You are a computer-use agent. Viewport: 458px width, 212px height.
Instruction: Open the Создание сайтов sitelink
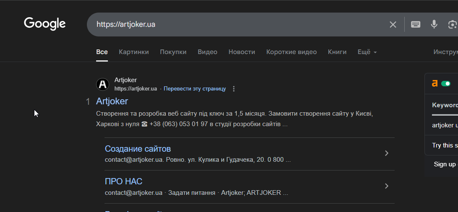pyautogui.click(x=138, y=149)
